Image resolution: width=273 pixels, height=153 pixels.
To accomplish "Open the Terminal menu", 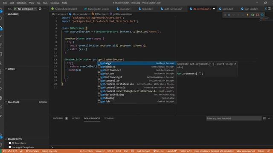I will [55, 3].
